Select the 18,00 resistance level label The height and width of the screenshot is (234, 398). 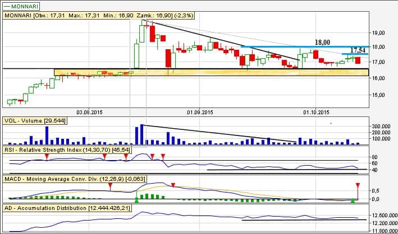click(x=322, y=42)
